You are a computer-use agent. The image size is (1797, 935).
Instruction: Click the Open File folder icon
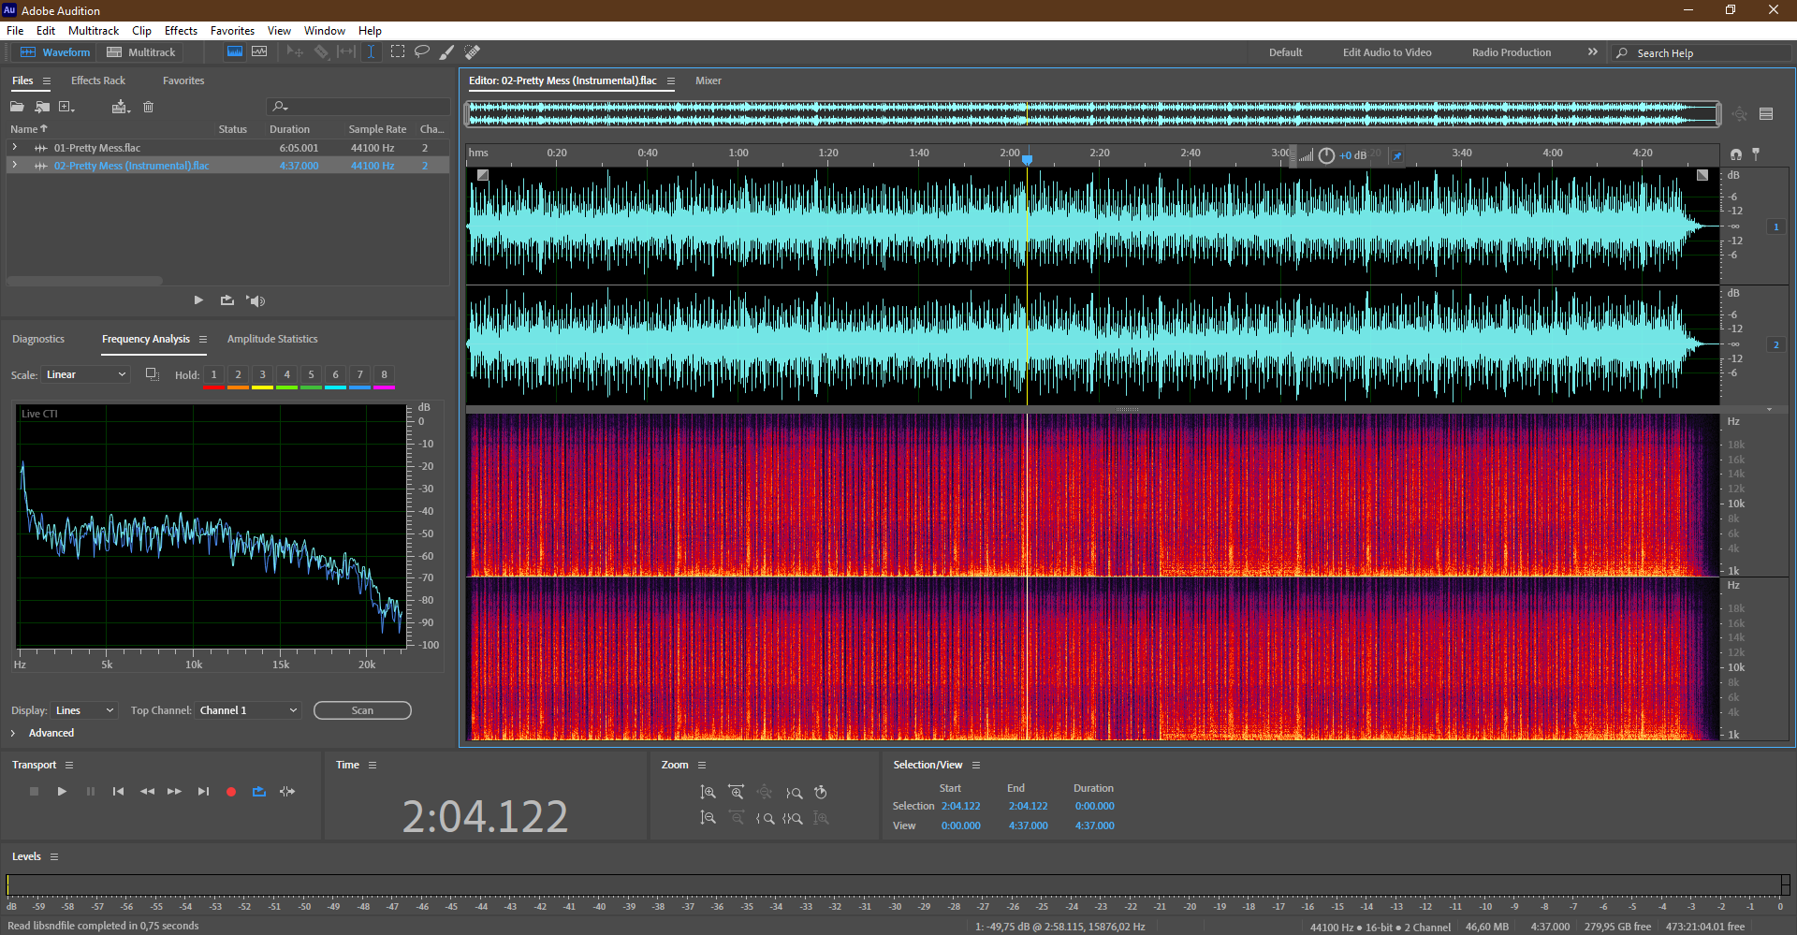17,107
